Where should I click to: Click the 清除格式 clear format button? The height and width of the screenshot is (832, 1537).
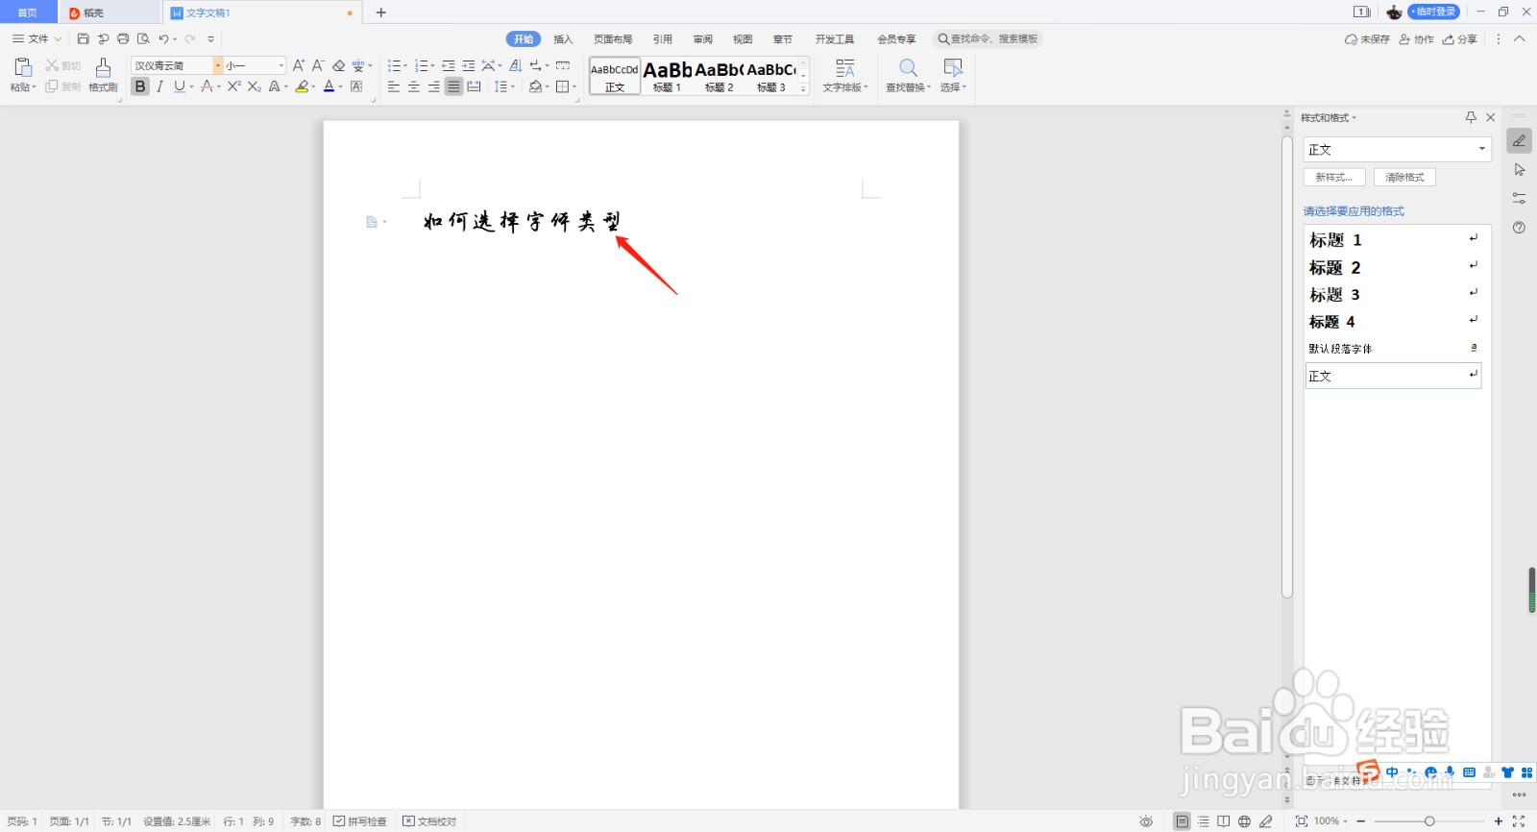tap(1404, 177)
